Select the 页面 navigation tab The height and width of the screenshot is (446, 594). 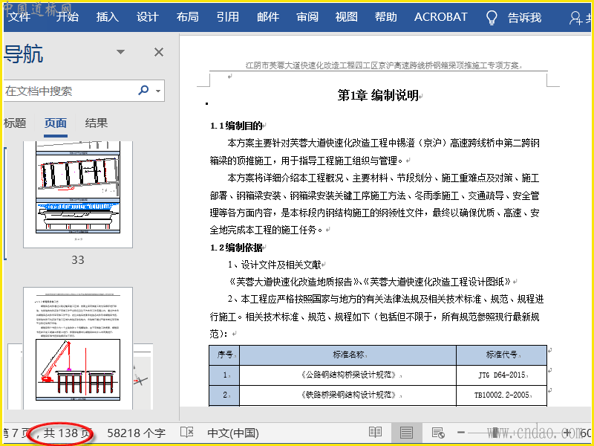click(x=55, y=123)
